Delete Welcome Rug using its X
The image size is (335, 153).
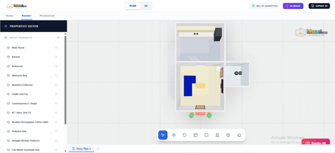(x=56, y=75)
